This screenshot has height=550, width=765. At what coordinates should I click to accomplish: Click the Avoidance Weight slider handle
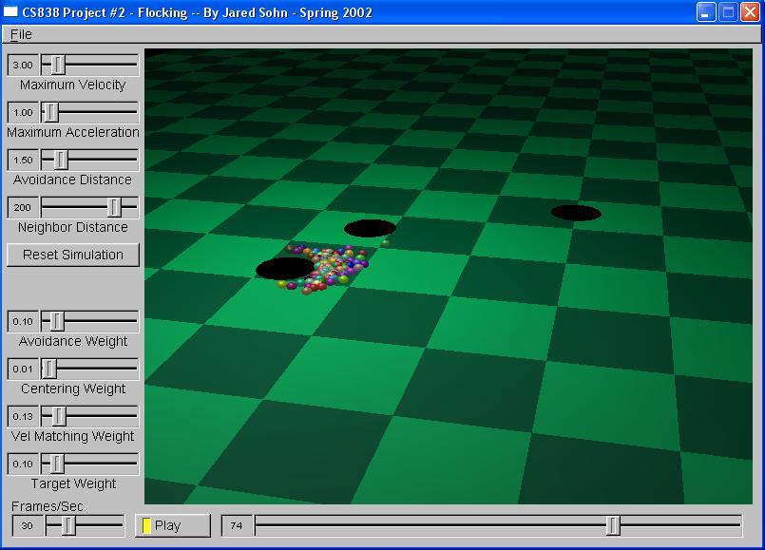click(57, 321)
